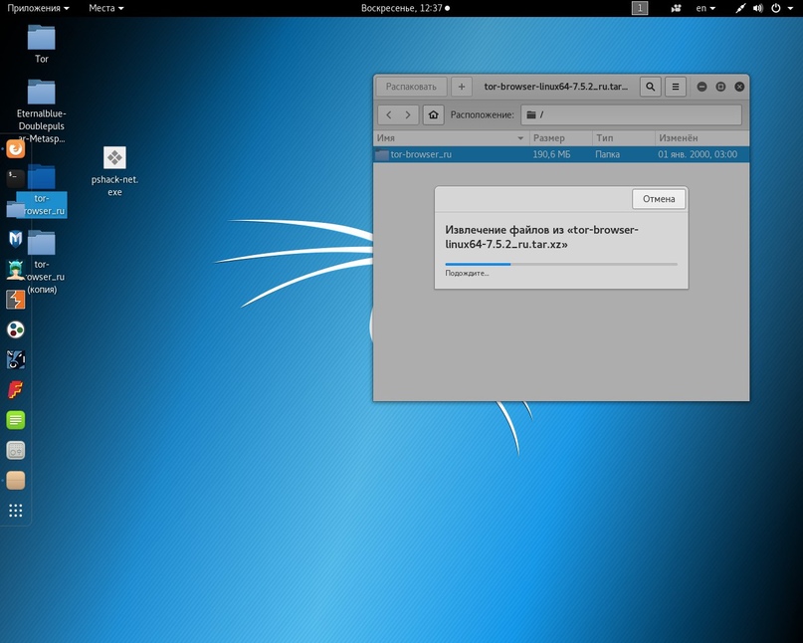Click the 190,6 МБ size cell
803x643 pixels.
point(551,154)
